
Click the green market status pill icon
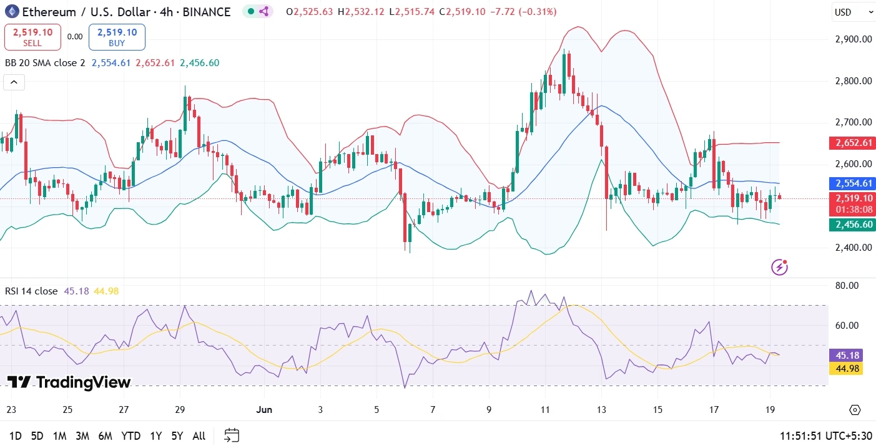pyautogui.click(x=257, y=11)
